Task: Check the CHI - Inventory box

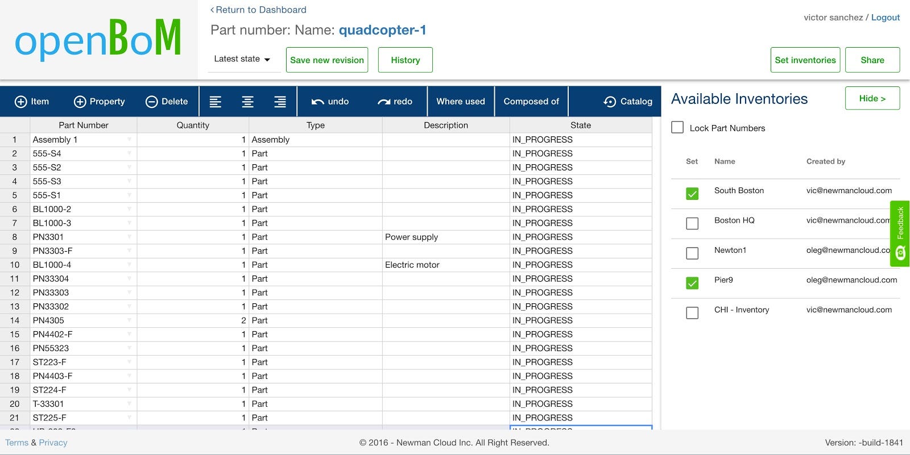Action: coord(692,312)
